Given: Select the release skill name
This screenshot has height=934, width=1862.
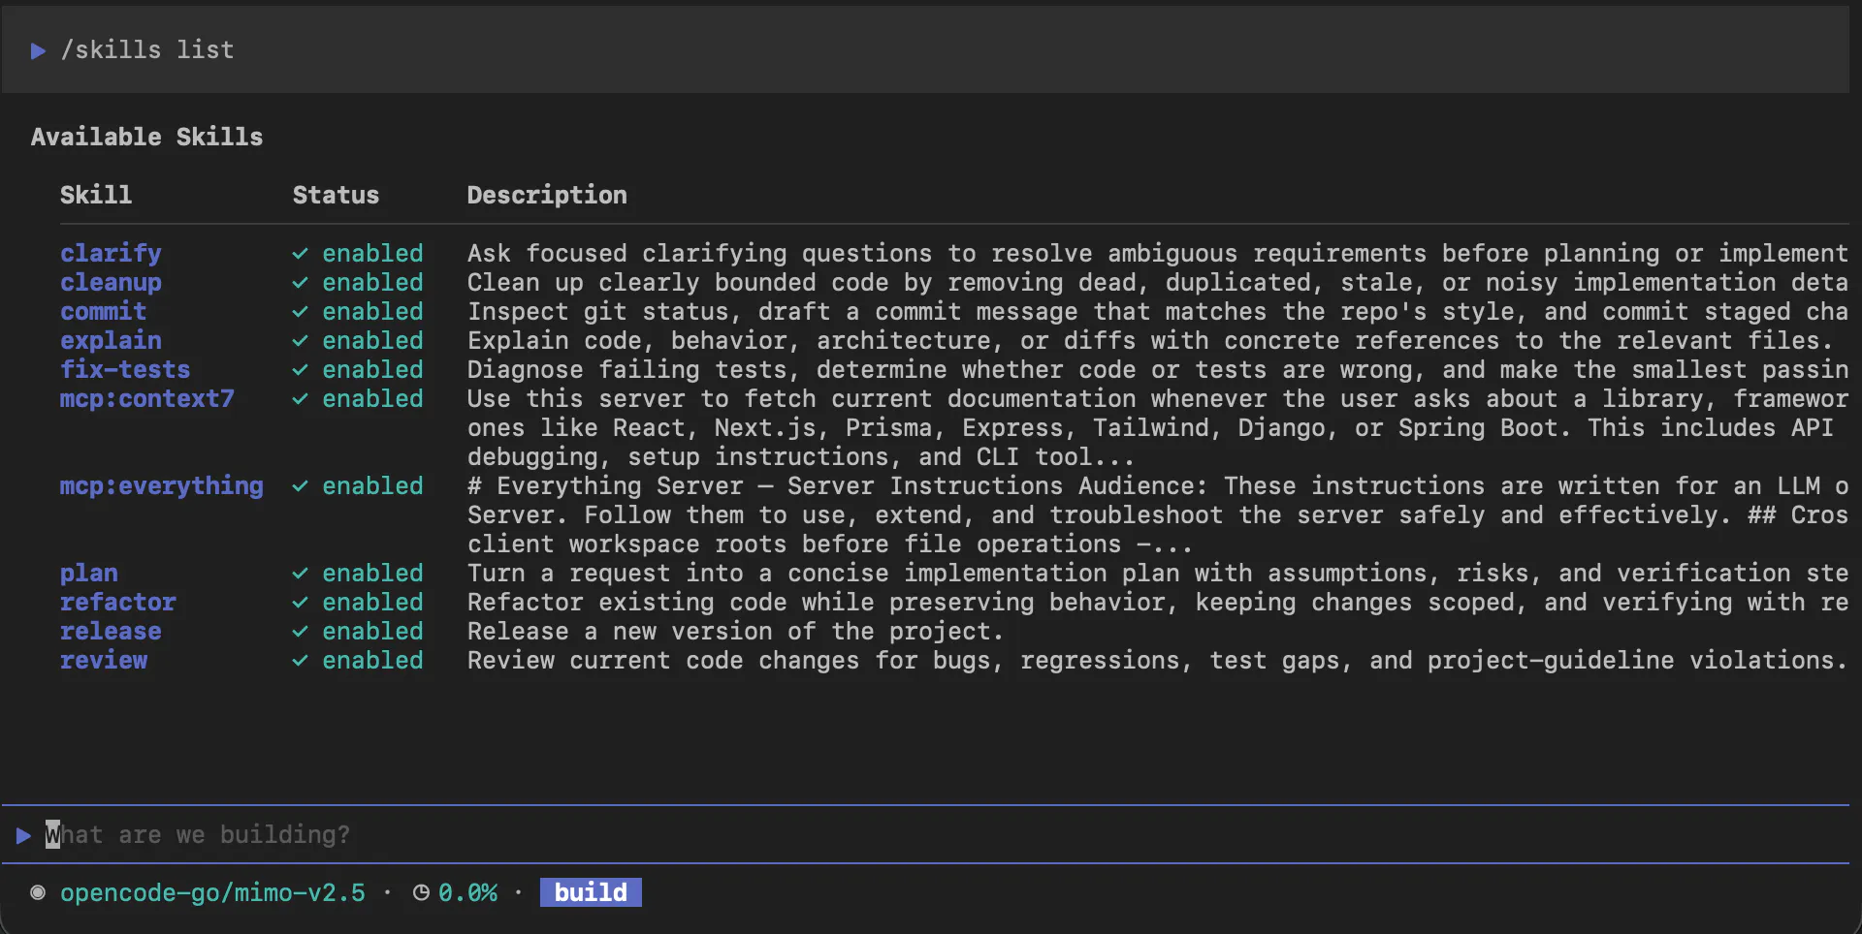Looking at the screenshot, I should coord(111,632).
